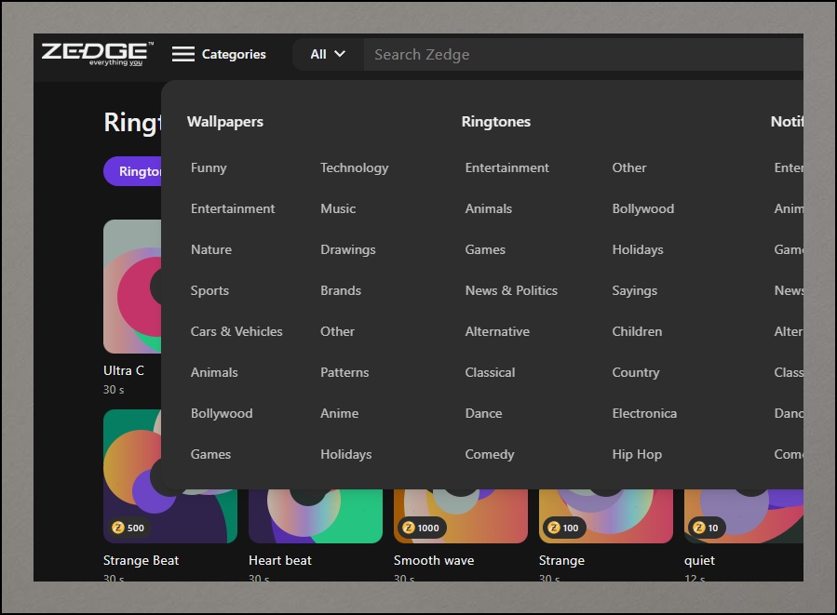Image resolution: width=837 pixels, height=615 pixels.
Task: Open the Technology wallpapers category
Action: point(355,168)
